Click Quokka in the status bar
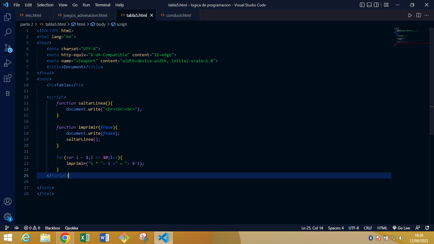 71,228
